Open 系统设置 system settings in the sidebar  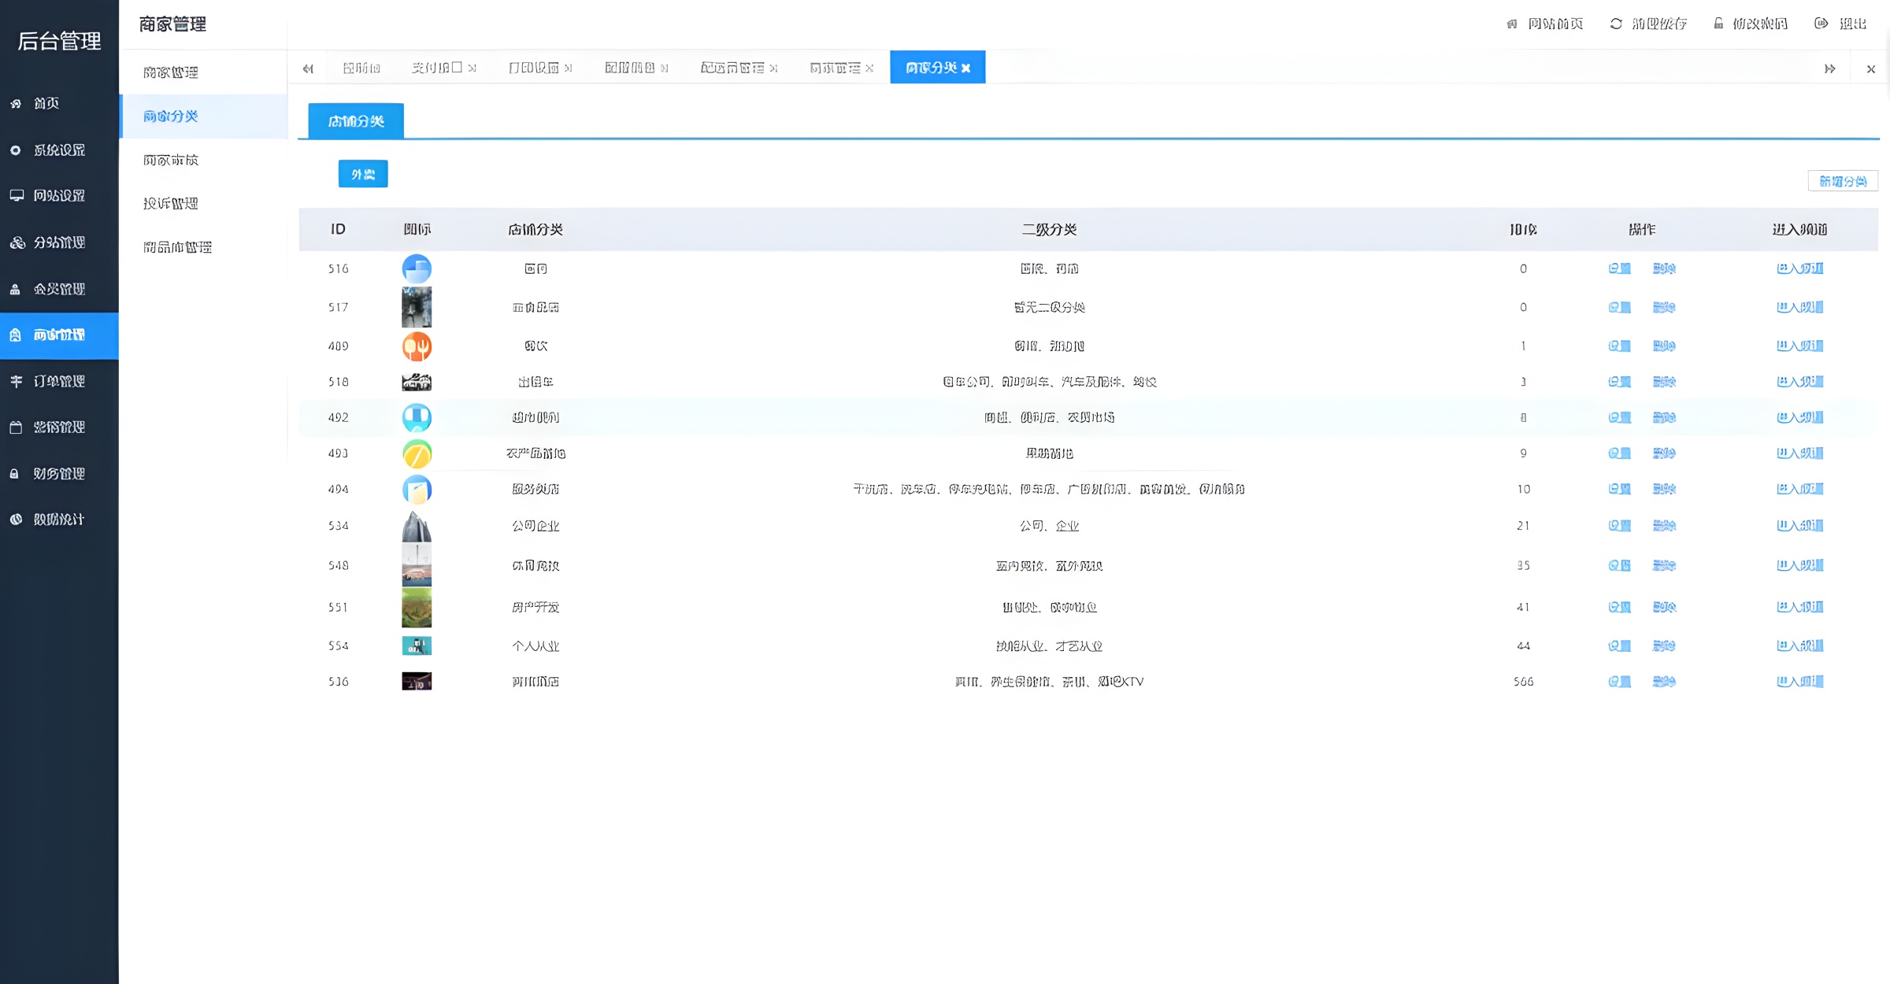[x=58, y=150]
